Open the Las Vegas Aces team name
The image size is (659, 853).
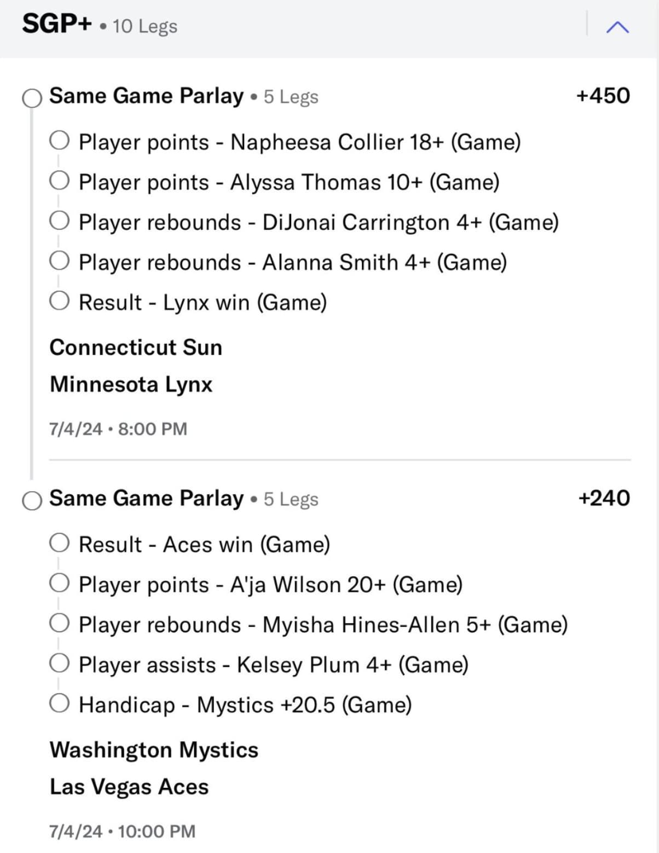(x=129, y=787)
